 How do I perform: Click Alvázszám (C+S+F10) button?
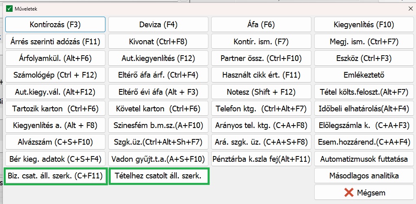55,142
